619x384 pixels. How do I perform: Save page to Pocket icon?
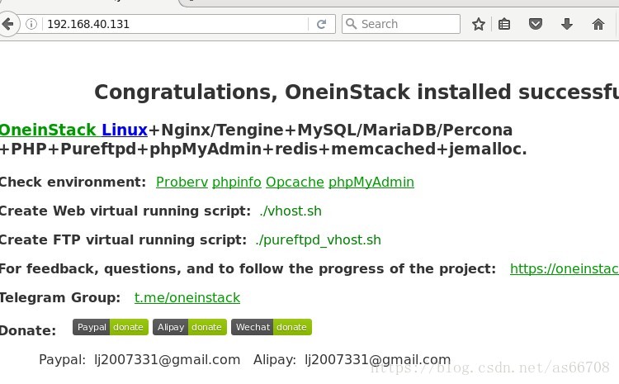pos(536,24)
